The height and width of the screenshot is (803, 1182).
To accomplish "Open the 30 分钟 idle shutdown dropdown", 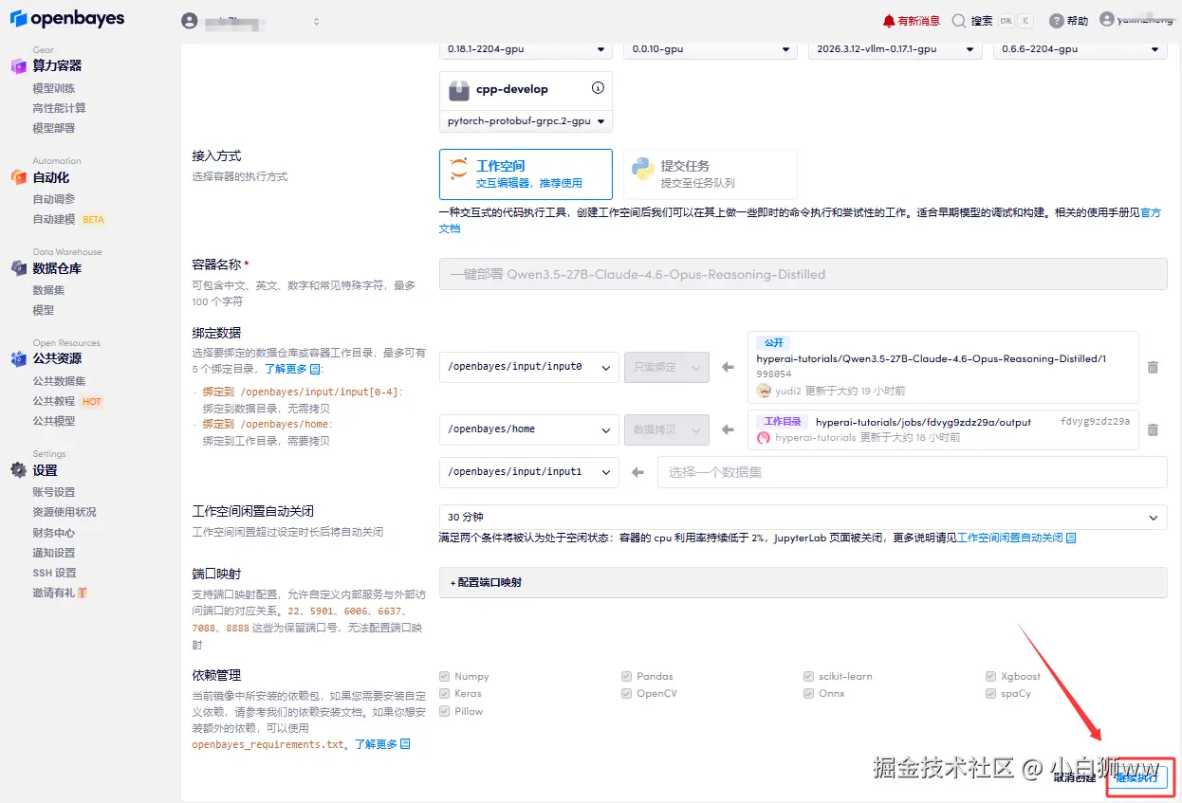I will click(x=803, y=518).
